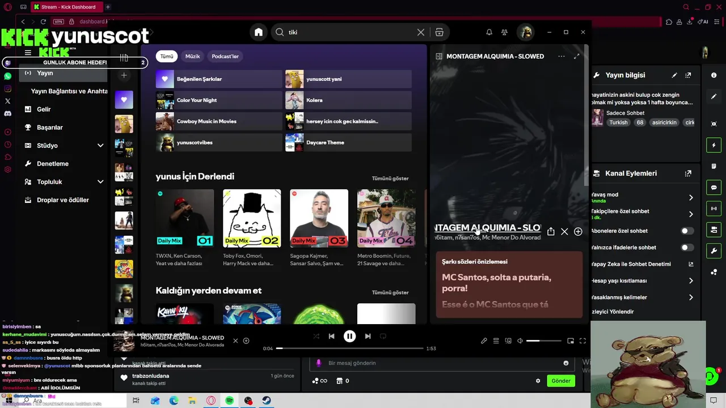
Task: Open Connect to a device icon
Action: coord(508,341)
